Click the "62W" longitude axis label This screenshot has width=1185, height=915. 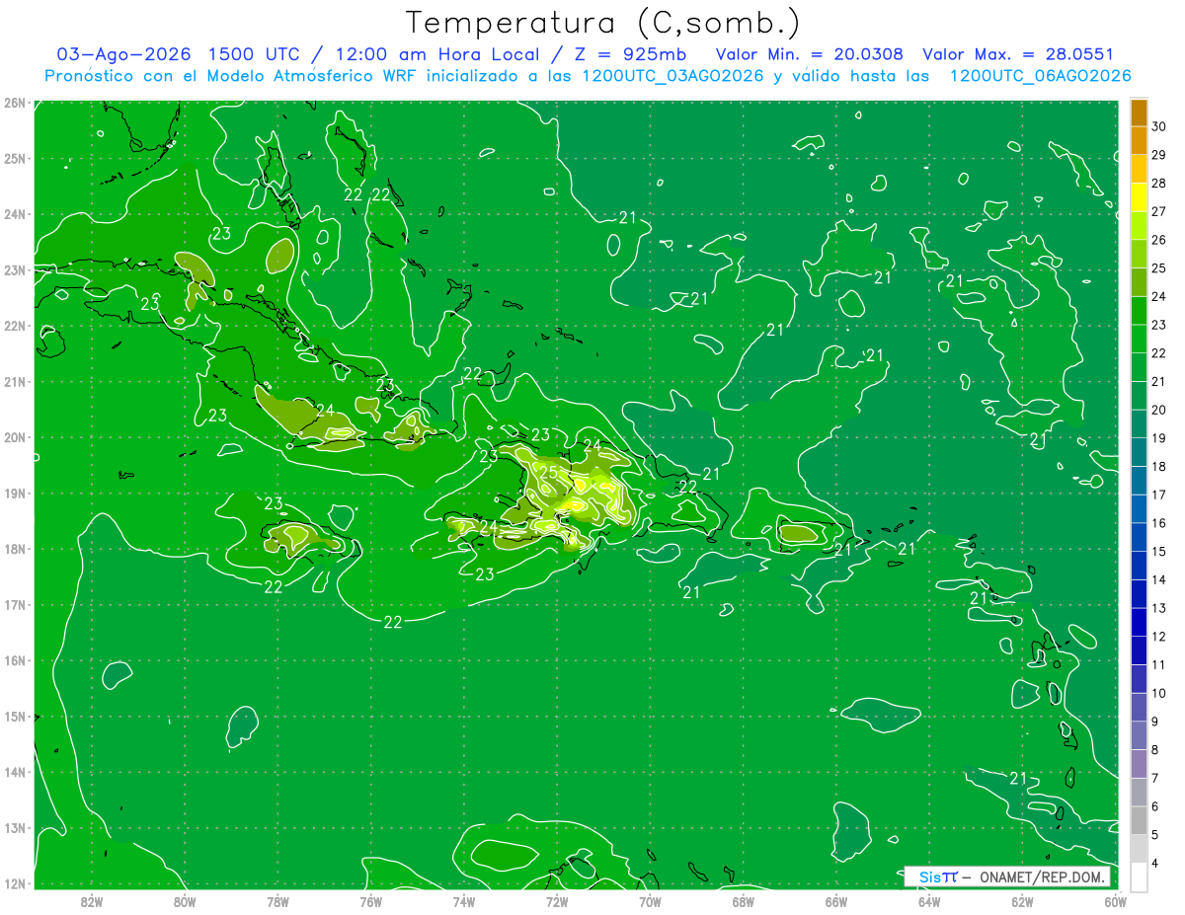point(1023,900)
